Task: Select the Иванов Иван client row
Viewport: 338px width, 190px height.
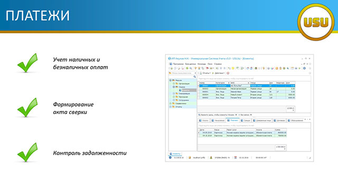Action: pos(247,92)
